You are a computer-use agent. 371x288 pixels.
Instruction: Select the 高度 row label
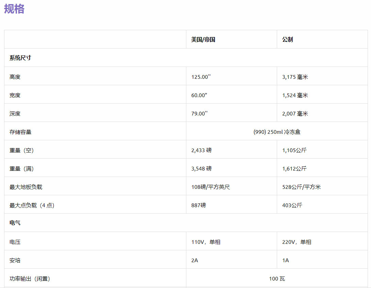point(15,77)
